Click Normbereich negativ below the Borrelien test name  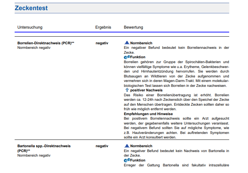[x=34, y=48]
